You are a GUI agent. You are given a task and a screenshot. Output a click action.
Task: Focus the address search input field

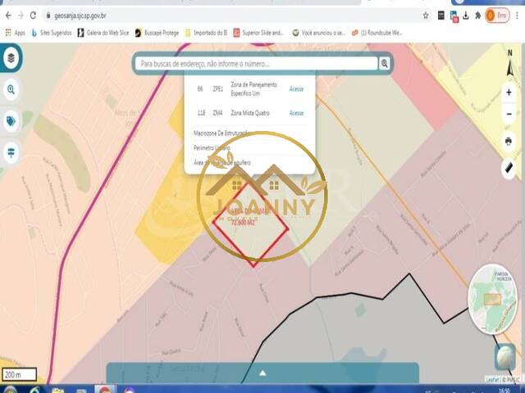(256, 64)
